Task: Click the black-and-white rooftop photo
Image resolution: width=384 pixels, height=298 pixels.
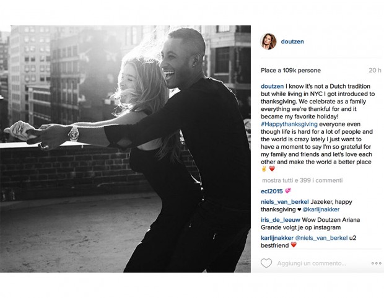Action: pyautogui.click(x=125, y=149)
